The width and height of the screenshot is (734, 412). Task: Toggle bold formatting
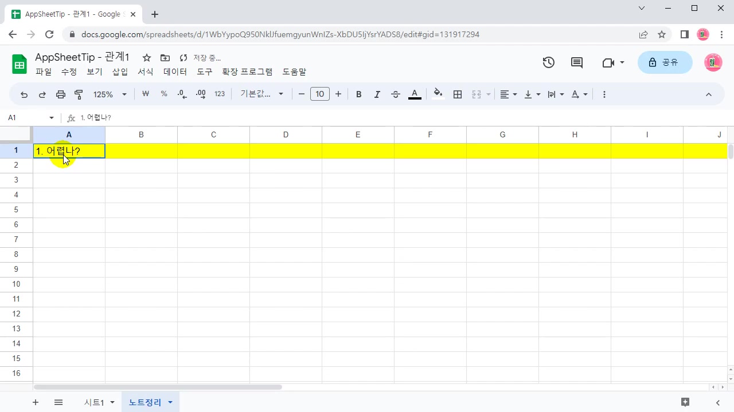click(x=359, y=94)
